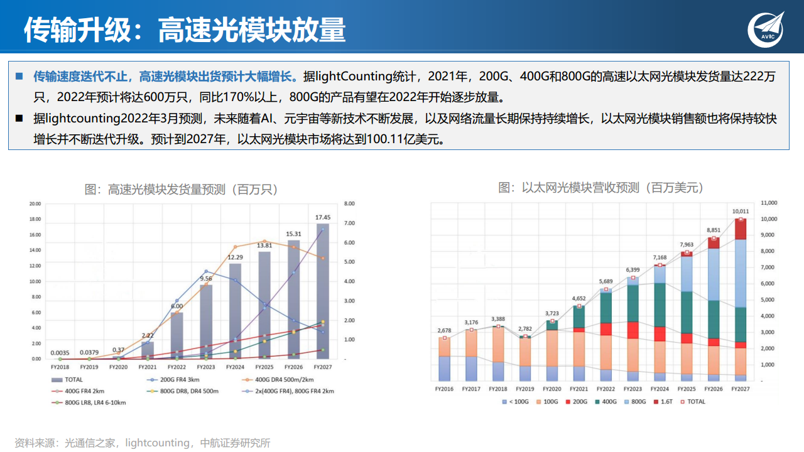Click the 6.00 data label
The width and height of the screenshot is (804, 452).
[x=177, y=306]
